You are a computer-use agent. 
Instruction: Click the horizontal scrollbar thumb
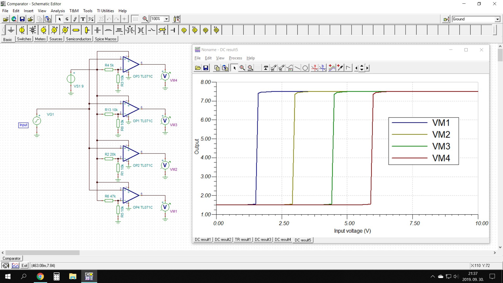click(42, 253)
